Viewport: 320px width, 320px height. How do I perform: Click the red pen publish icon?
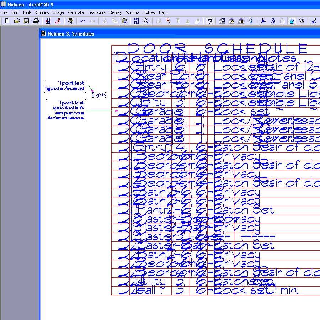(58, 21)
